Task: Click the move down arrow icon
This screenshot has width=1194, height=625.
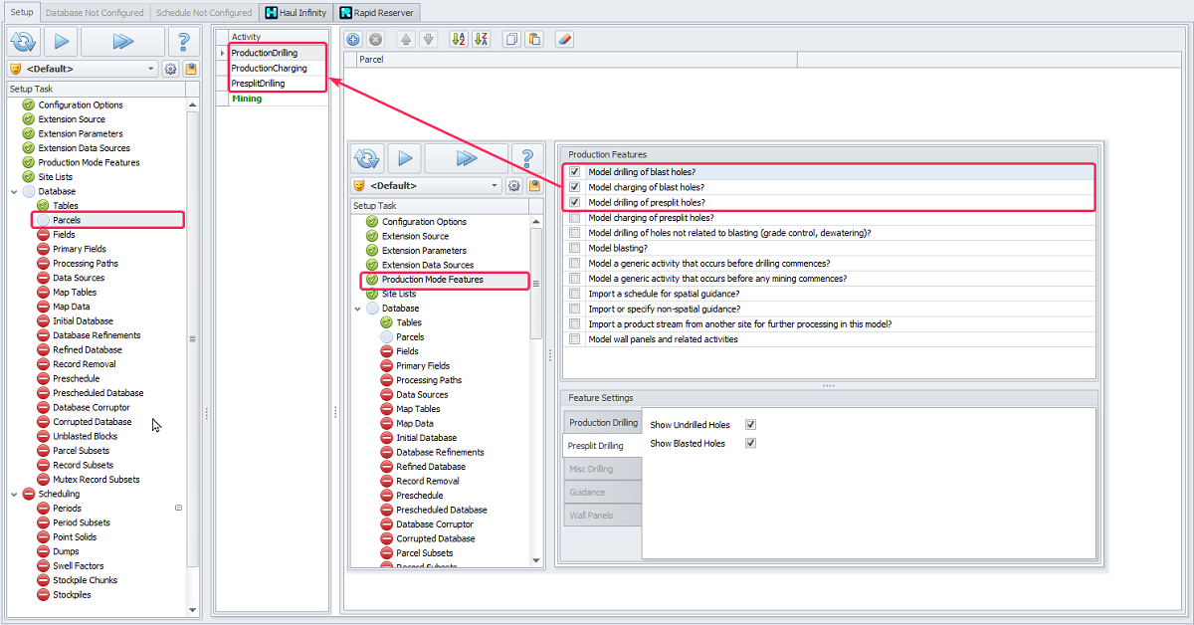Action: point(428,40)
